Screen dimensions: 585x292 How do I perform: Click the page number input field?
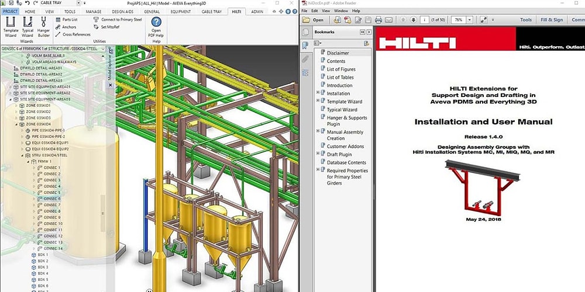(x=424, y=20)
